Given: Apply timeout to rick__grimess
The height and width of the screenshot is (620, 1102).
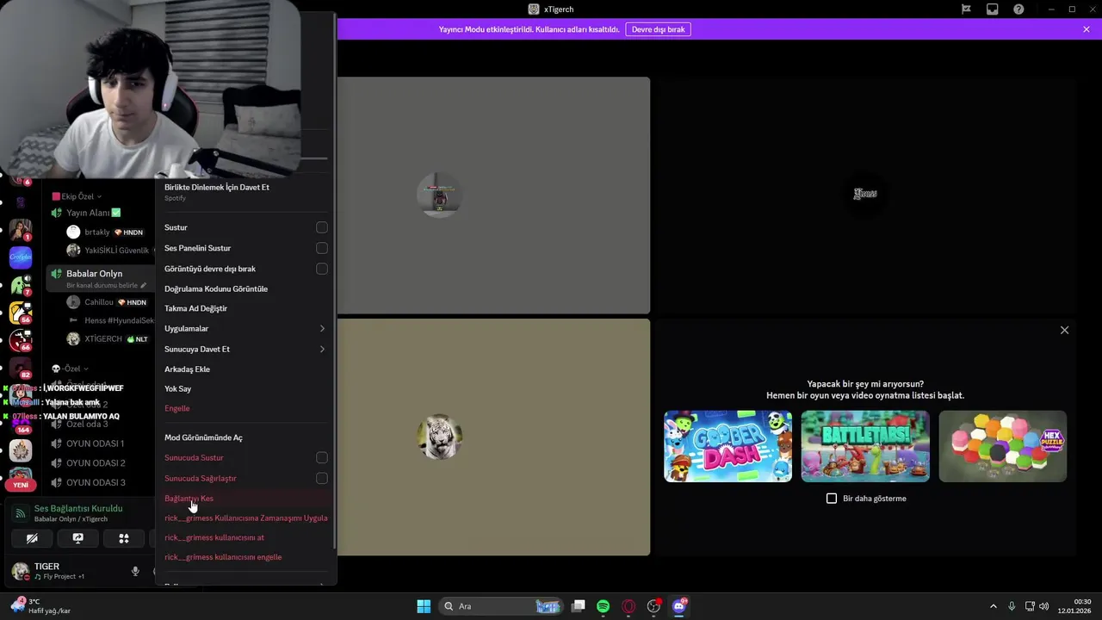Looking at the screenshot, I should [x=245, y=518].
